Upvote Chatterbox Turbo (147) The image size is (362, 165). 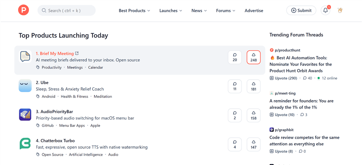pyautogui.click(x=253, y=144)
